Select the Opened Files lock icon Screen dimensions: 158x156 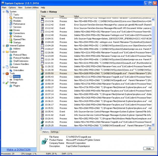(11, 39)
